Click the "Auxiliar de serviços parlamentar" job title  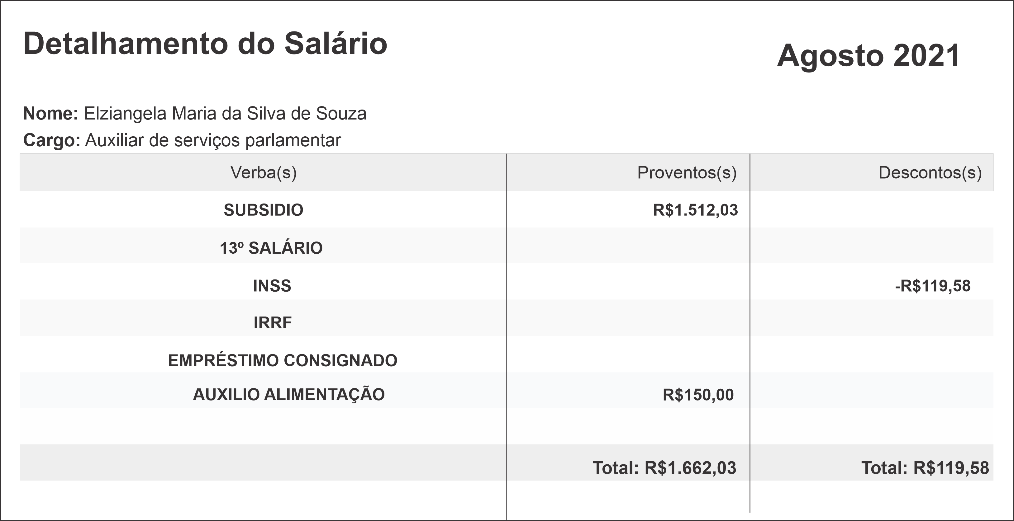pyautogui.click(x=213, y=140)
